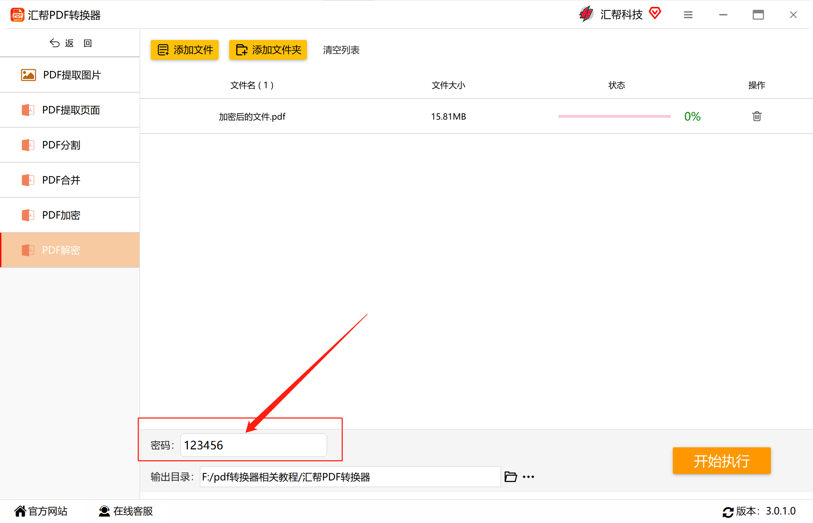This screenshot has width=813, height=523.
Task: Click the 汇帮科技 lightning logo icon
Action: click(586, 14)
